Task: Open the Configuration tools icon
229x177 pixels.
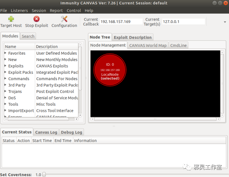Action: pyautogui.click(x=64, y=19)
